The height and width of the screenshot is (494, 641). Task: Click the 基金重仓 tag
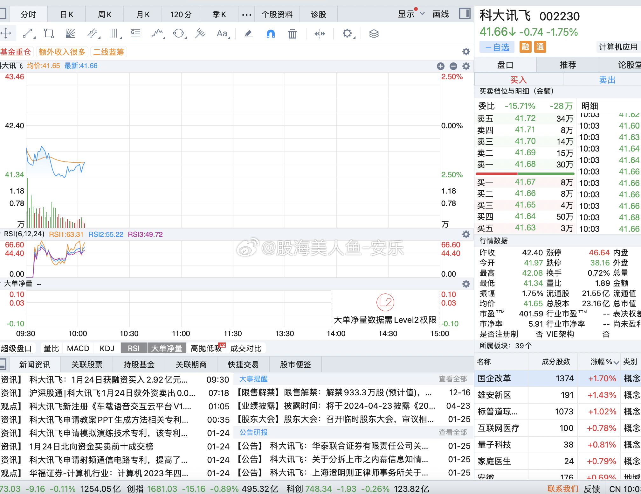(16, 52)
